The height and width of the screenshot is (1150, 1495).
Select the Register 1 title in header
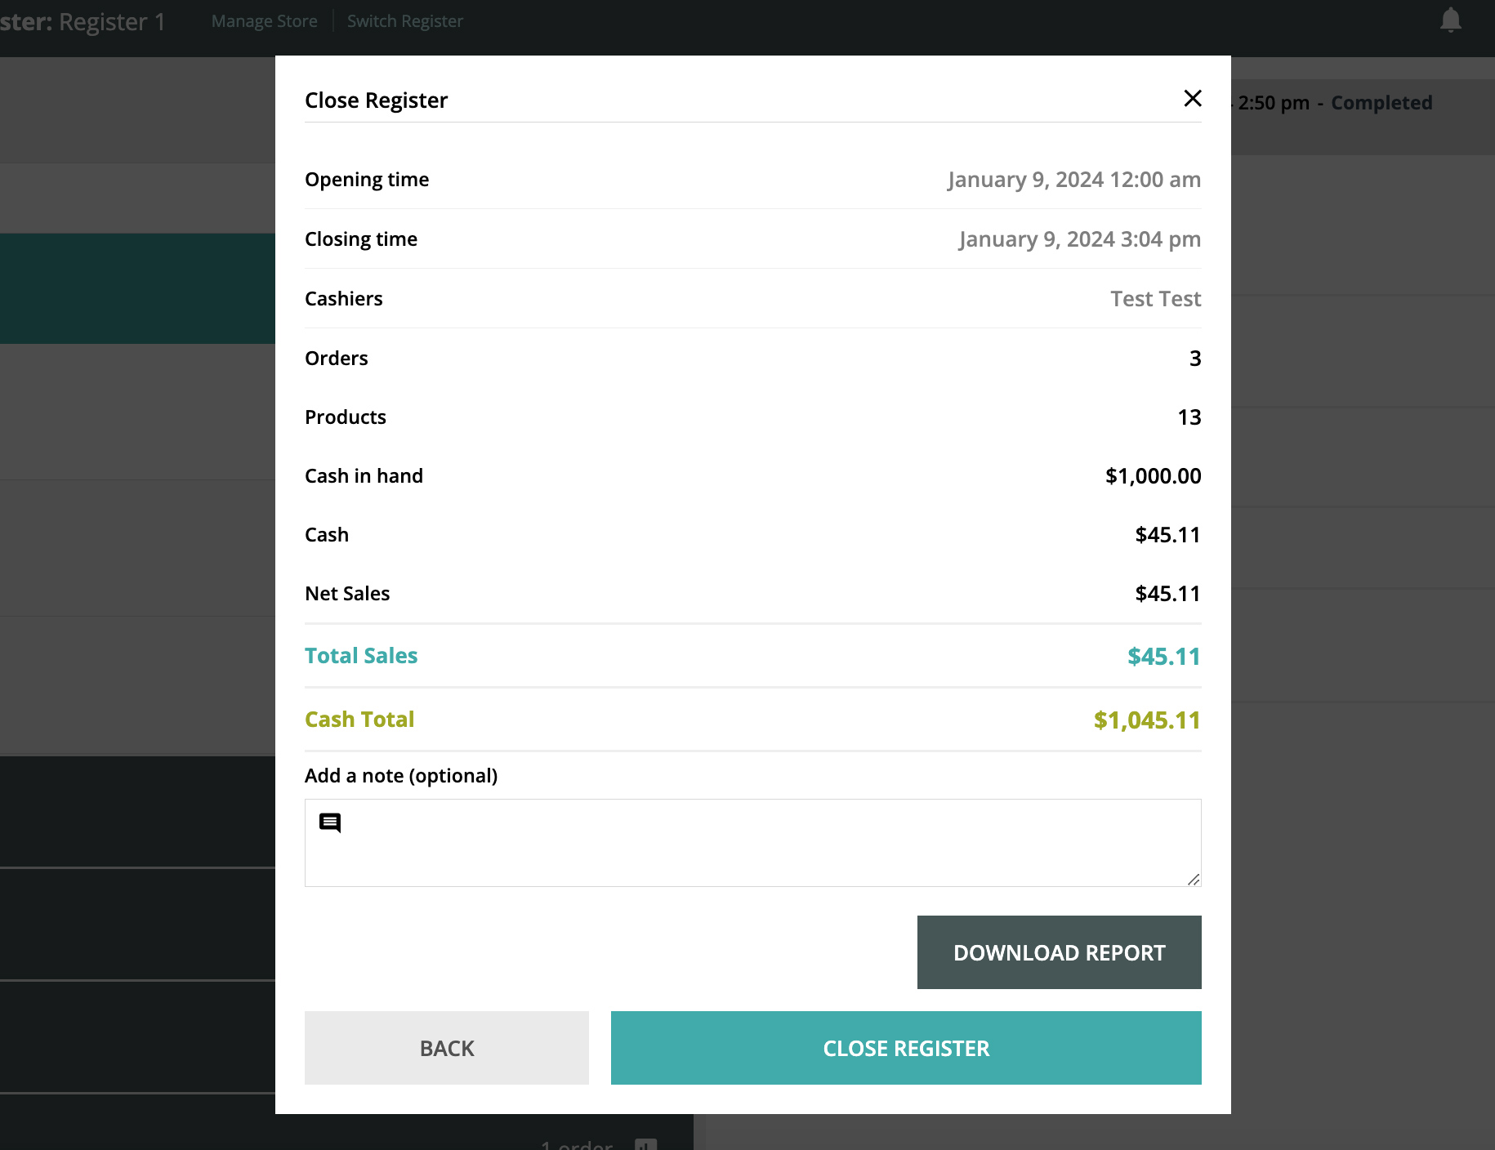click(x=111, y=22)
